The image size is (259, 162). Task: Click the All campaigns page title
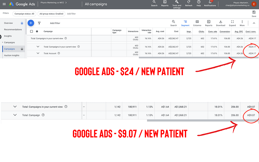96,4
